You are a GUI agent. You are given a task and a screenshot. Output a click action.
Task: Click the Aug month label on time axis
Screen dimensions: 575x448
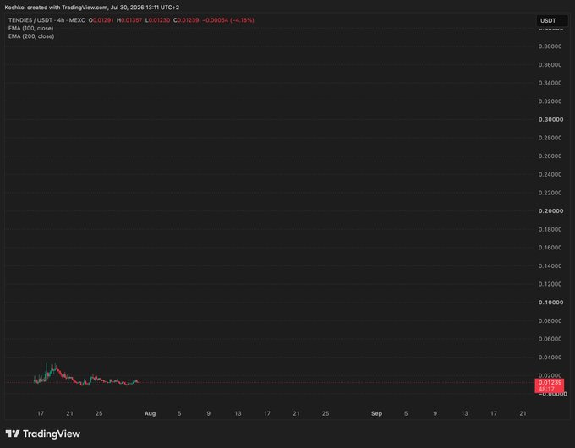pyautogui.click(x=150, y=413)
